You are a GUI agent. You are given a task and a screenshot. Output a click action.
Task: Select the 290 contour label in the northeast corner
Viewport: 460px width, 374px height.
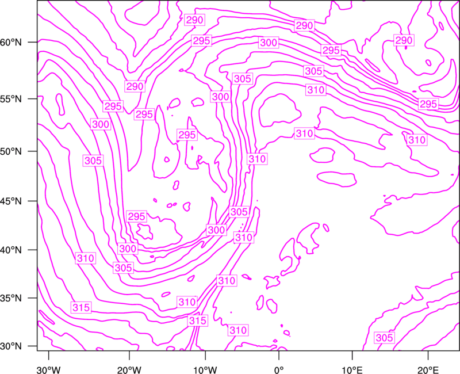(x=404, y=40)
